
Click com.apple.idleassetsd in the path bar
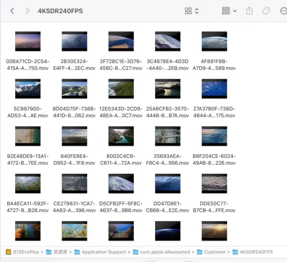[x=161, y=252]
